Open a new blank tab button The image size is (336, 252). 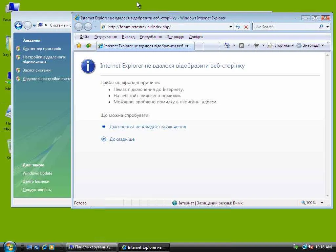(199, 46)
